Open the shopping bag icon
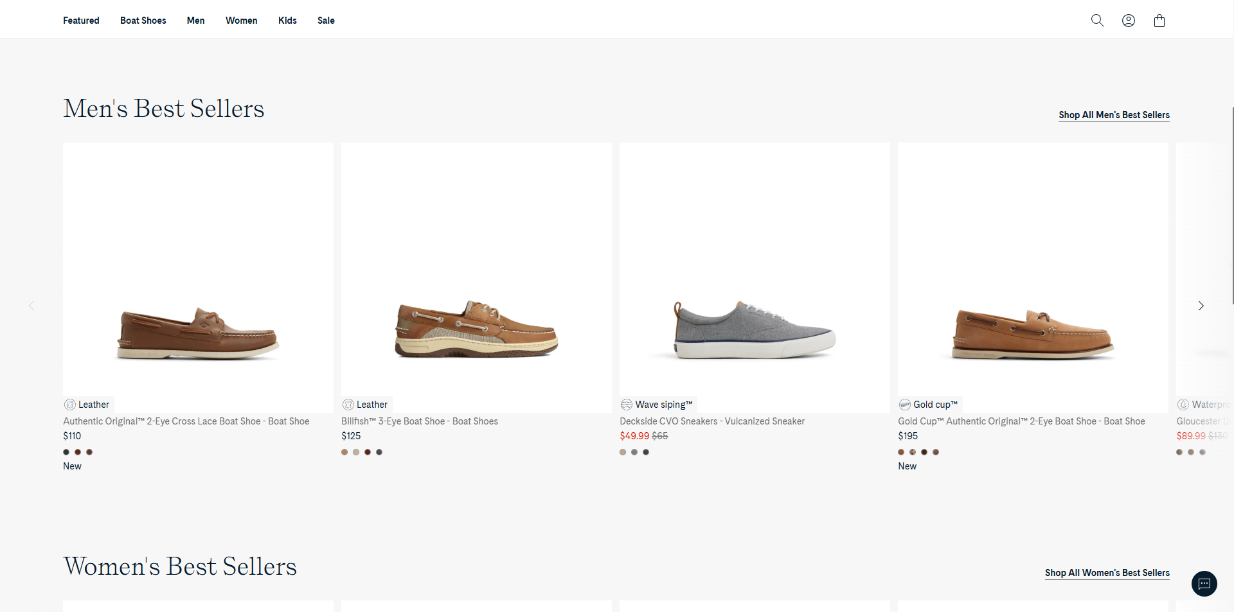 (1159, 20)
